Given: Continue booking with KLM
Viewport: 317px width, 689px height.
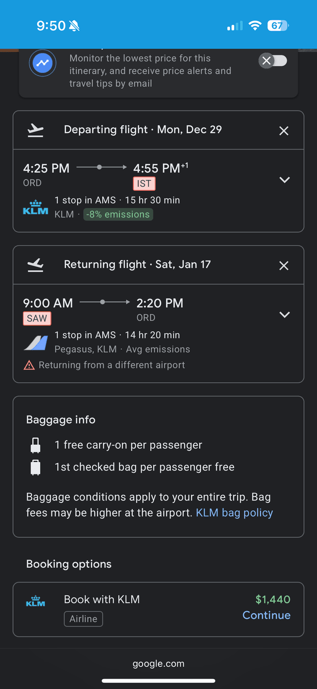Looking at the screenshot, I should (x=266, y=615).
